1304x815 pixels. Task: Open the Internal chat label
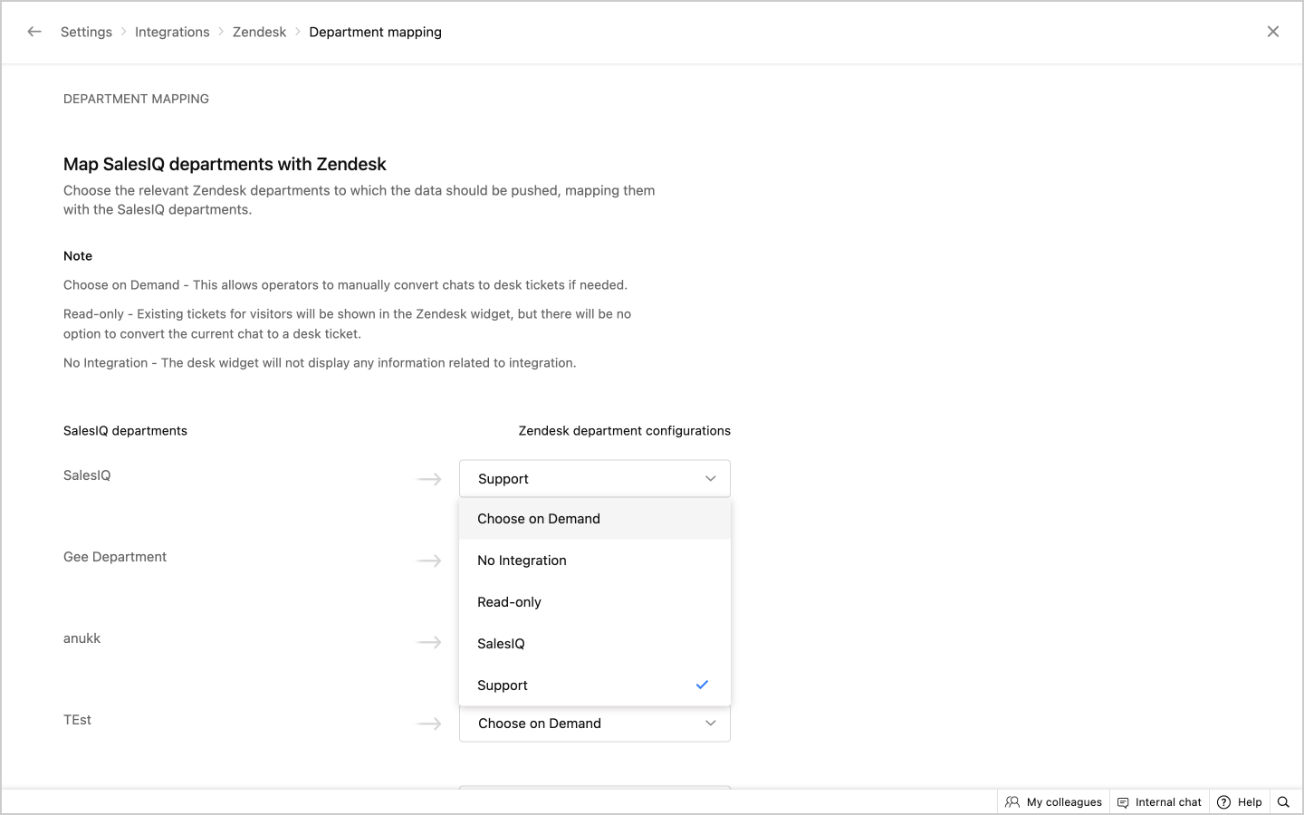tap(1168, 802)
